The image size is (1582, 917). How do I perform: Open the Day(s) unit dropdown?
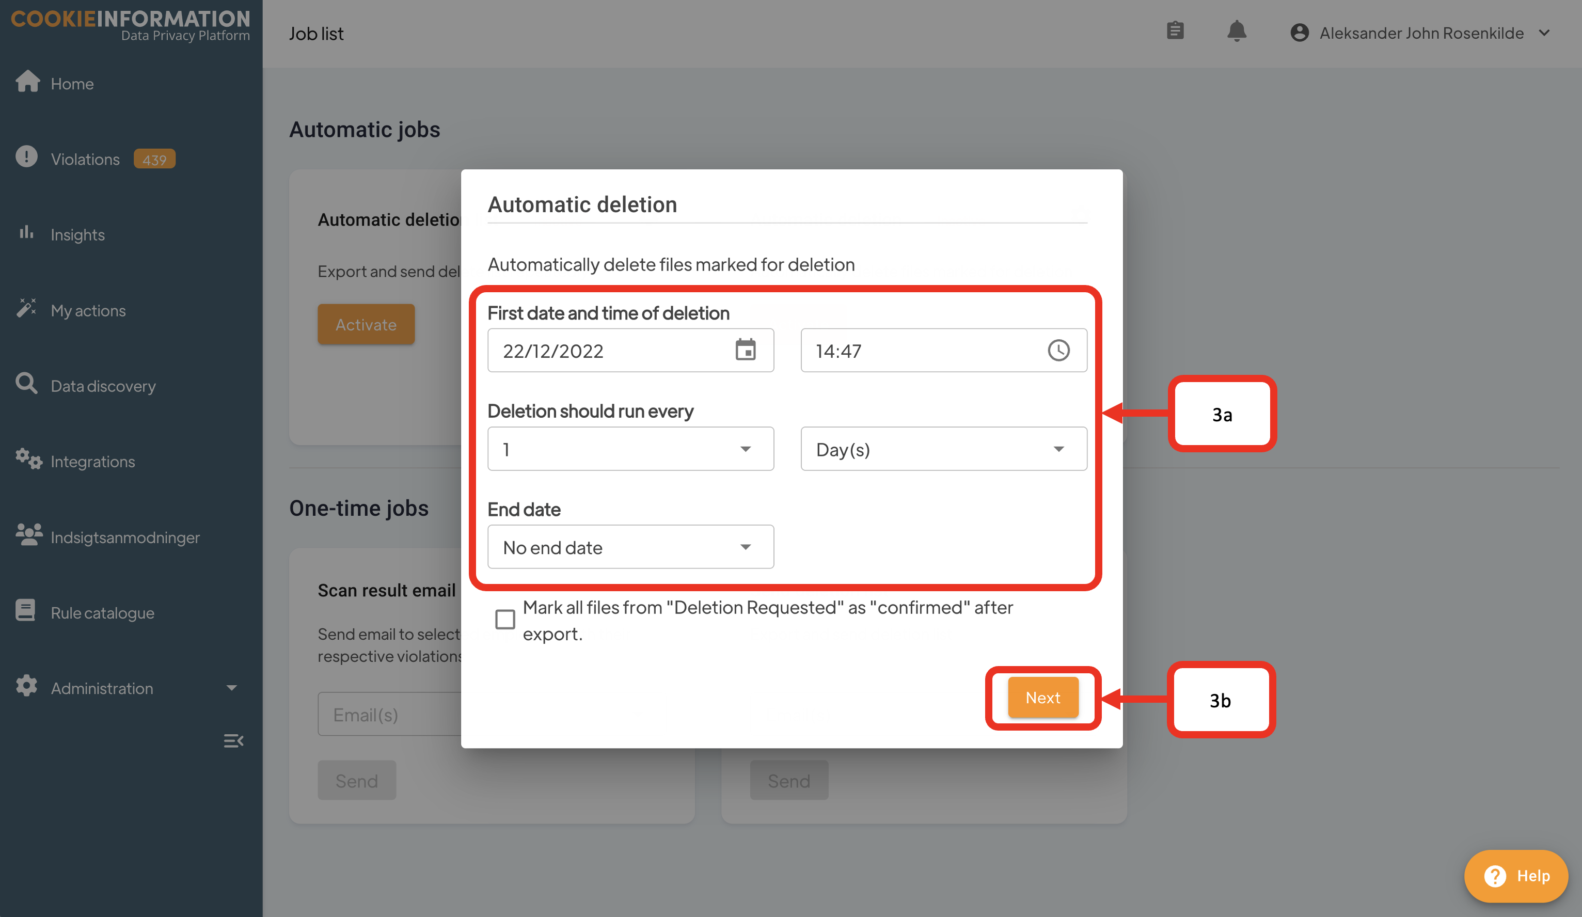(943, 449)
